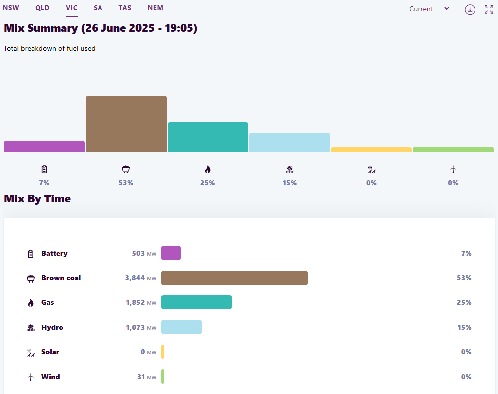Image resolution: width=498 pixels, height=394 pixels.
Task: Expand chart to fullscreen view
Action: click(x=489, y=9)
